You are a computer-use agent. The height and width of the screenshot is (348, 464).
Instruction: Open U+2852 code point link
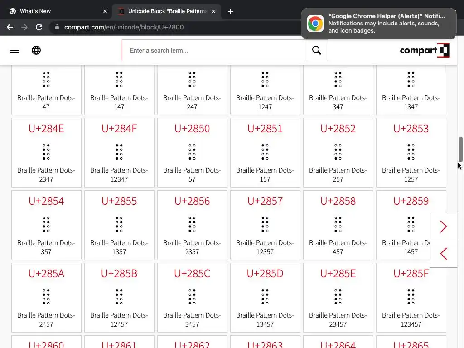pyautogui.click(x=338, y=129)
